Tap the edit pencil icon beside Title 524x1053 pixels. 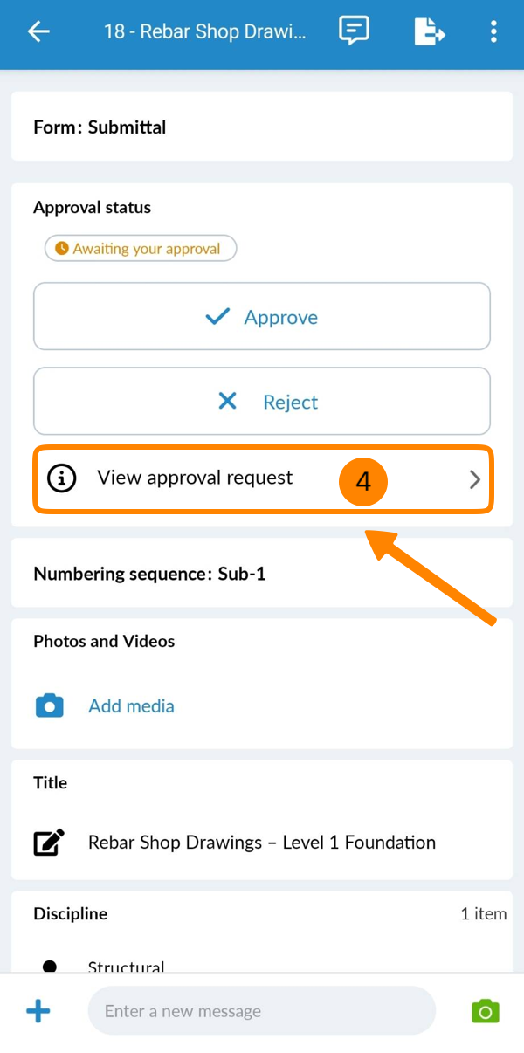pos(49,843)
